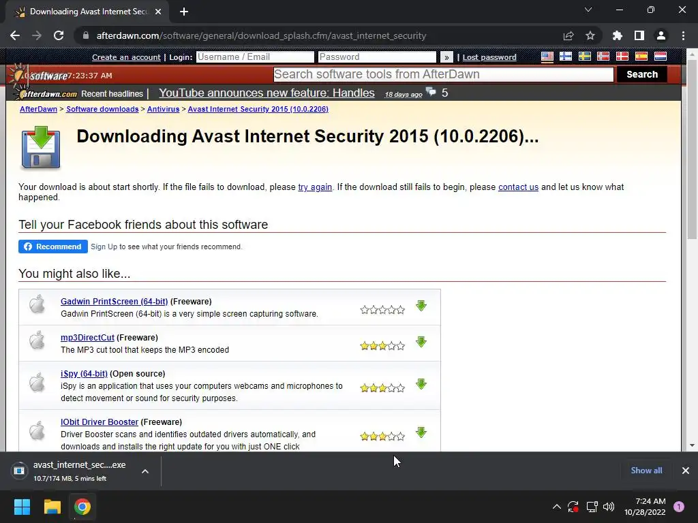This screenshot has height=523, width=698.
Task: Click the AfterDawn software search box
Action: tap(443, 74)
